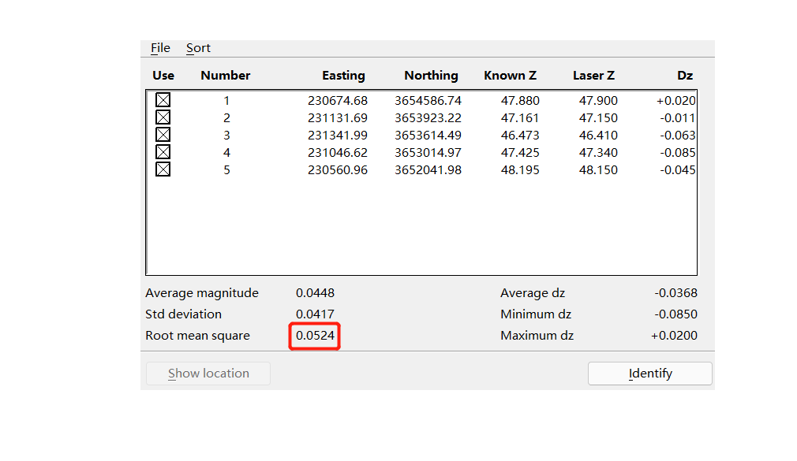Toggle the Use checkbox for point 4
The image size is (797, 461).
click(x=163, y=152)
